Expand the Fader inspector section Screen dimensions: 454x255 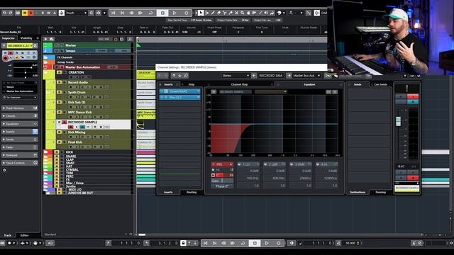(20, 147)
